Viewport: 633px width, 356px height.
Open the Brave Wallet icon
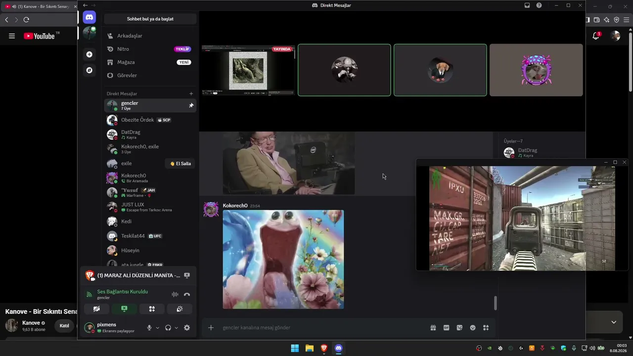pos(597,20)
